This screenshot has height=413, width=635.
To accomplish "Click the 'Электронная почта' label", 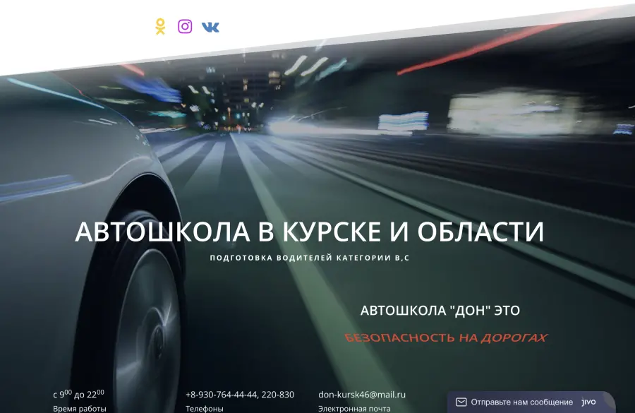I will pyautogui.click(x=354, y=409).
